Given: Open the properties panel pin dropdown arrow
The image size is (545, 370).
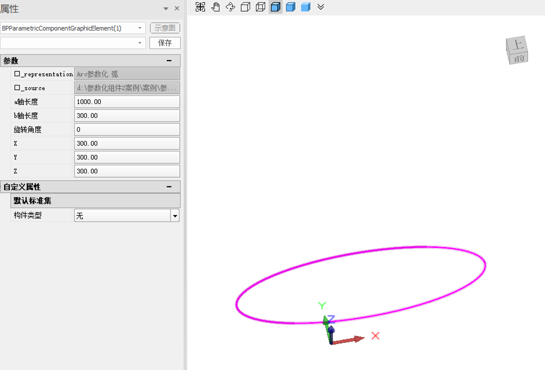Looking at the screenshot, I should tap(166, 9).
